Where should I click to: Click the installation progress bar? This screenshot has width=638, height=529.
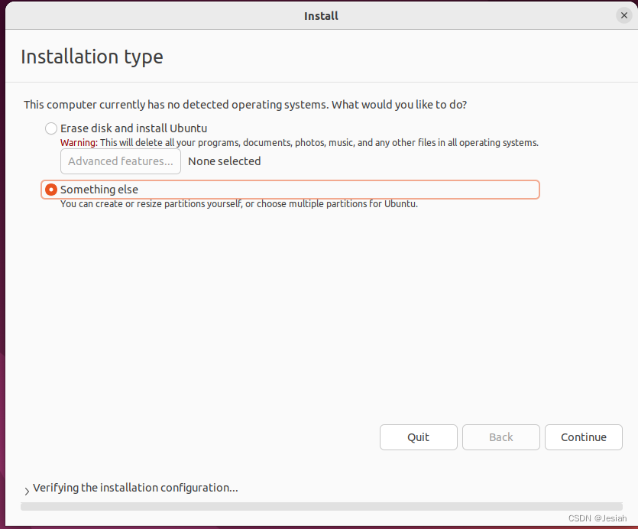tap(321, 506)
